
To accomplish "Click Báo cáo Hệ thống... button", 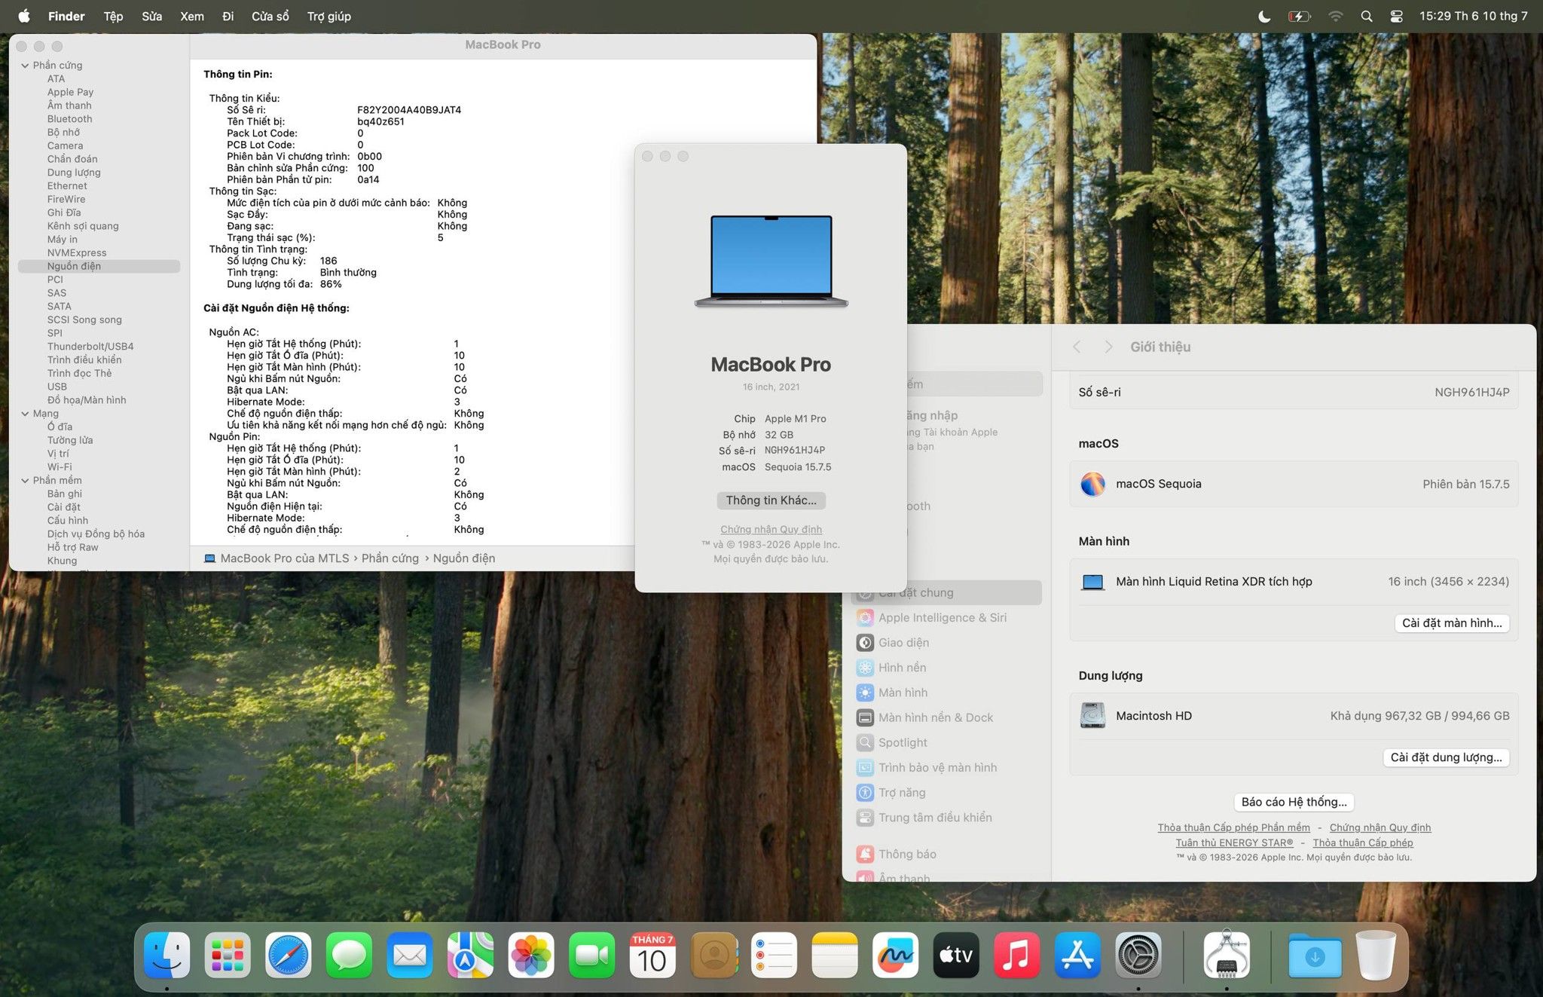I will tap(1294, 802).
